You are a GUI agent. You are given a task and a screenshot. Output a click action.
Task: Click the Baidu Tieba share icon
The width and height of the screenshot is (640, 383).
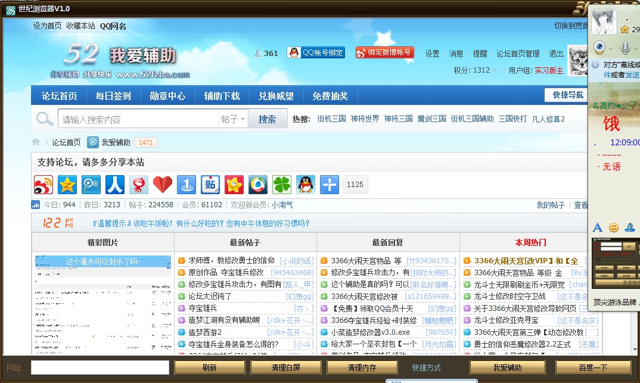click(x=210, y=185)
